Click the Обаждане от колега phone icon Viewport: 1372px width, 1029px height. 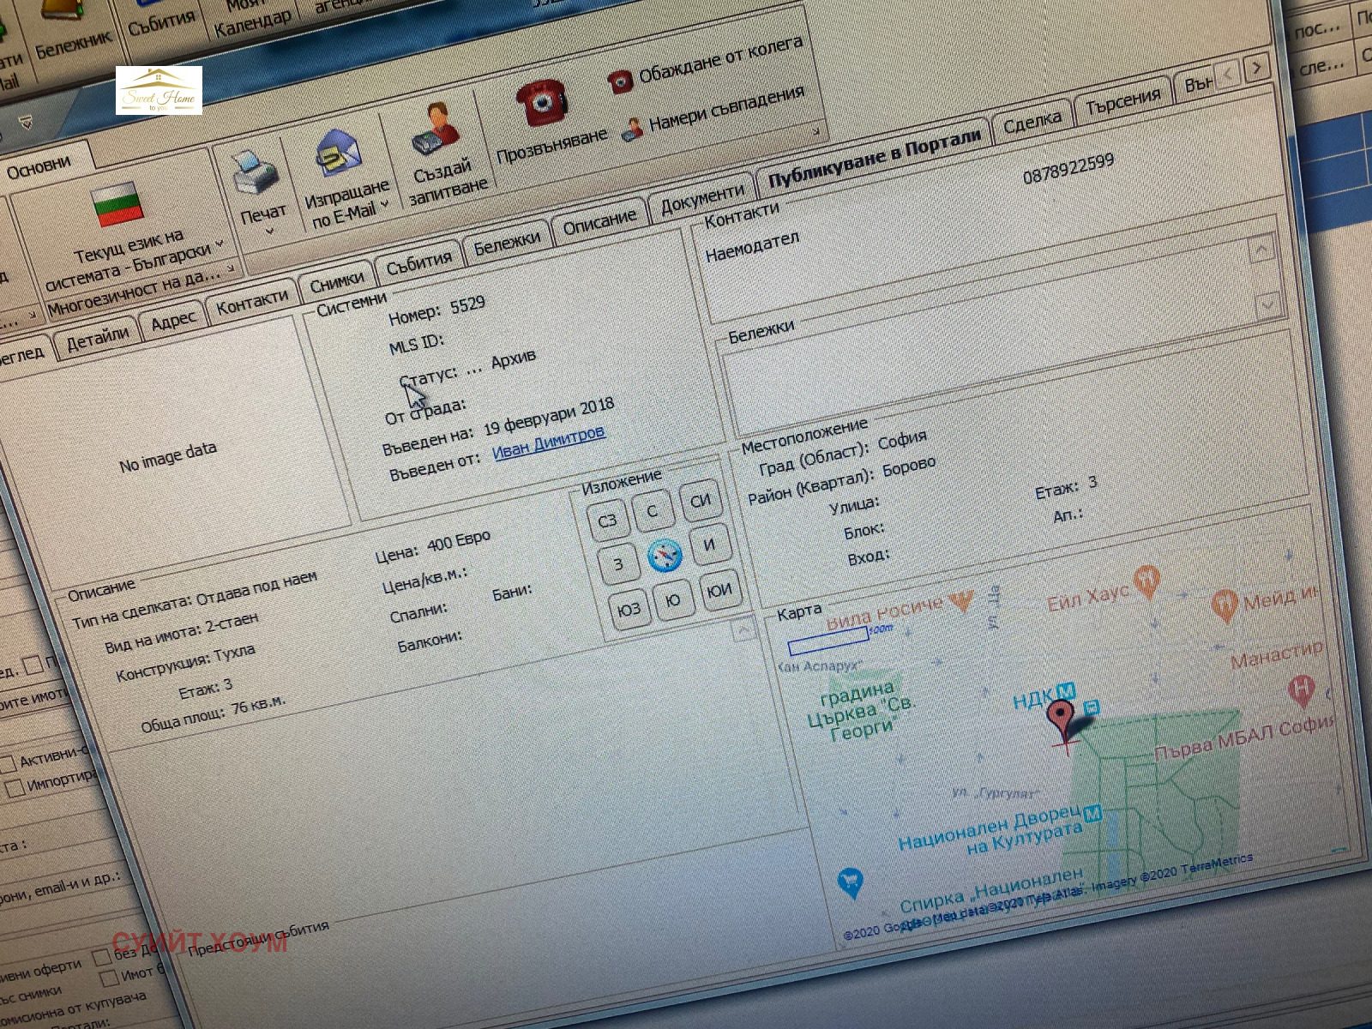point(620,81)
